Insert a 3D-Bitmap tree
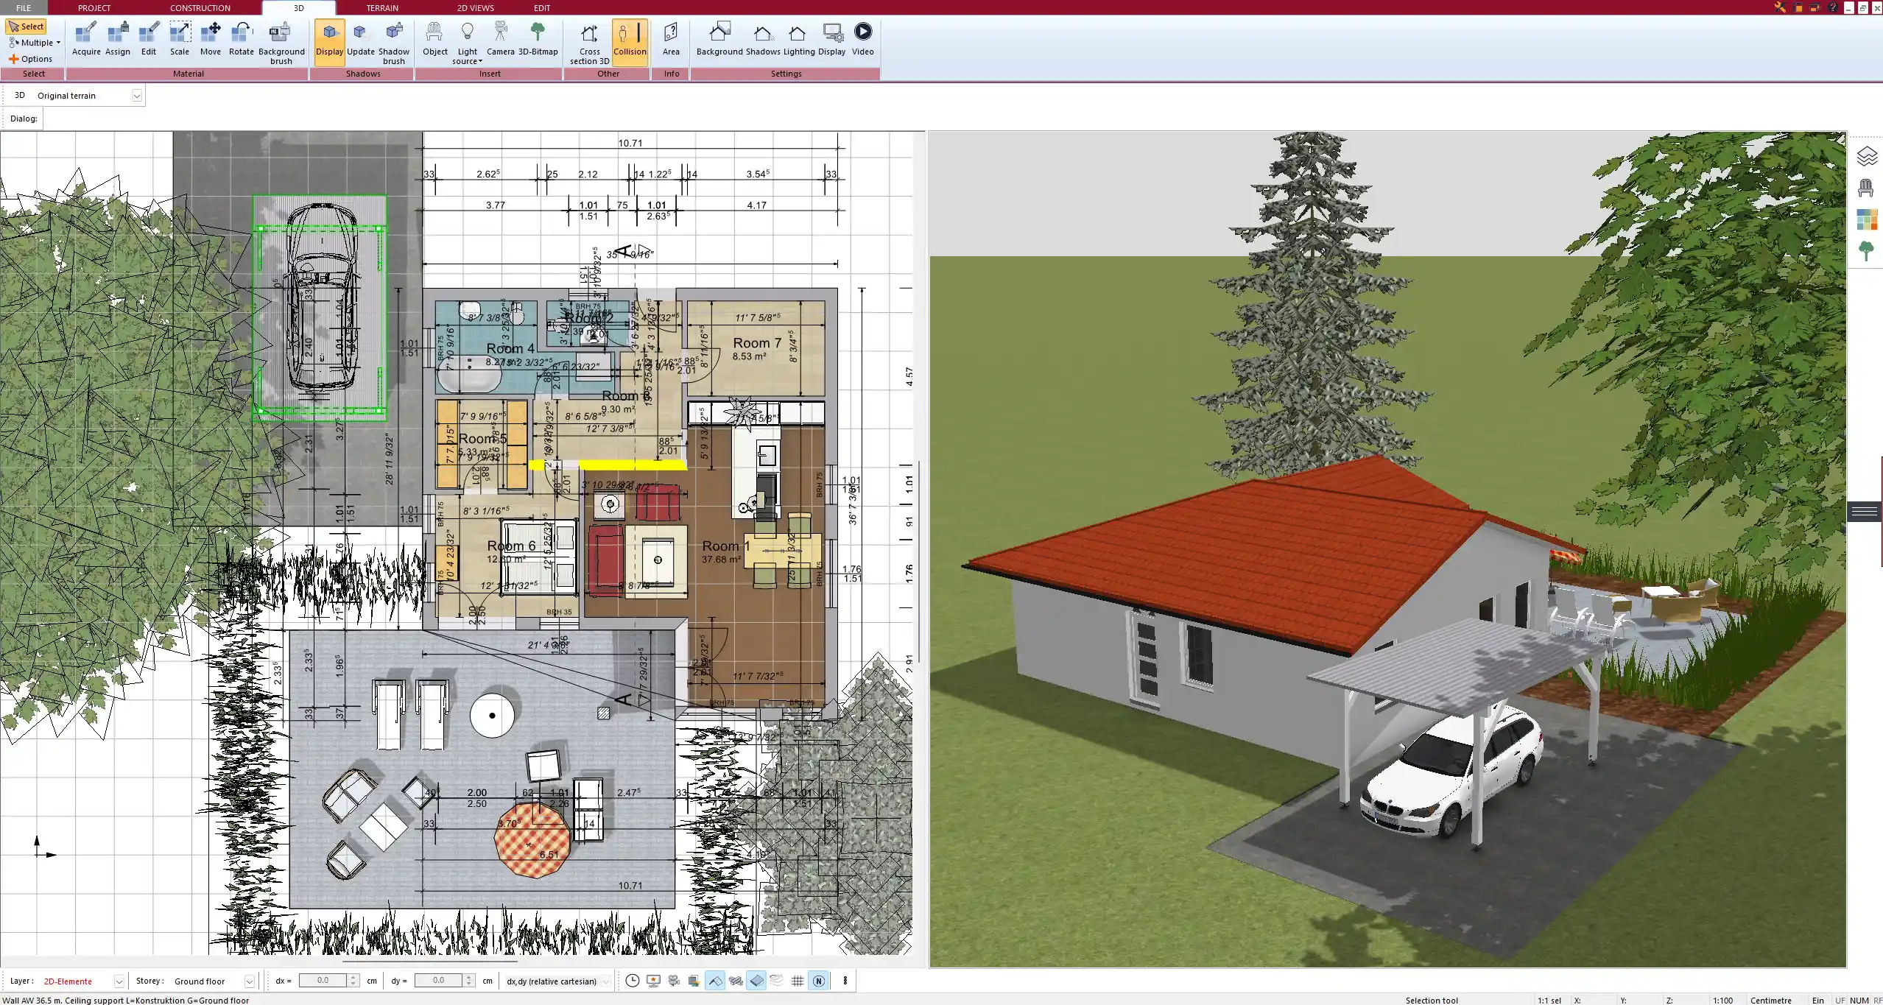The width and height of the screenshot is (1883, 1005). click(x=538, y=40)
